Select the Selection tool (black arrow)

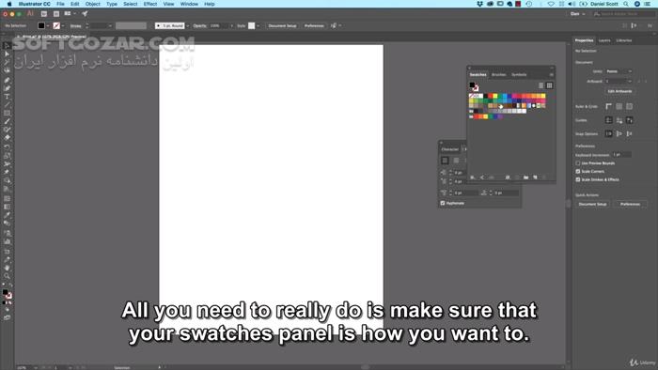(7, 46)
